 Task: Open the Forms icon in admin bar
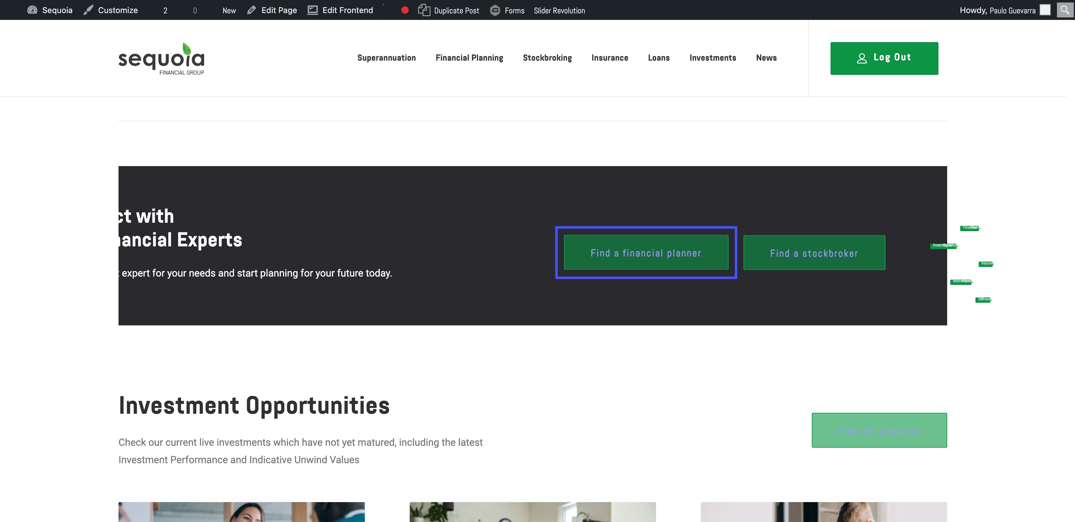point(495,10)
